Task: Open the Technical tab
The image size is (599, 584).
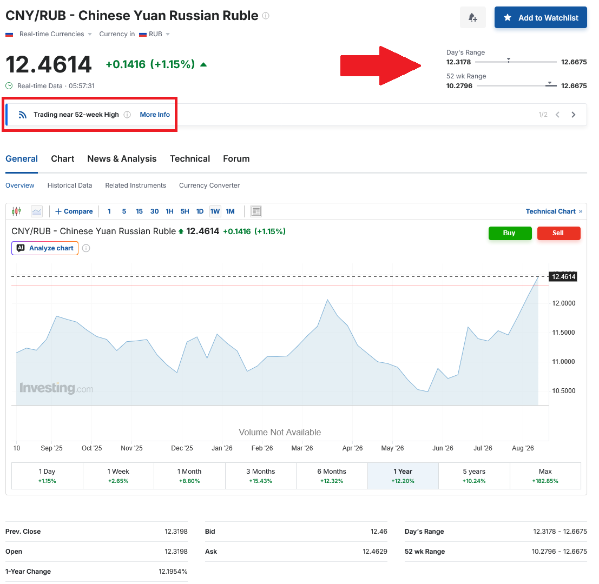Action: 190,159
